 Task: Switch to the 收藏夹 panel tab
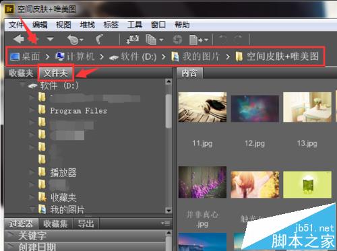coord(21,73)
